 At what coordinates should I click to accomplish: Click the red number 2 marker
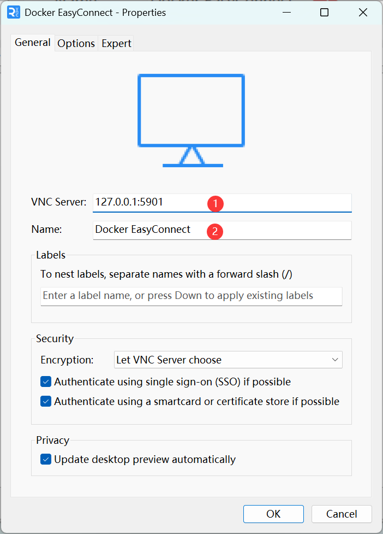[x=215, y=231]
